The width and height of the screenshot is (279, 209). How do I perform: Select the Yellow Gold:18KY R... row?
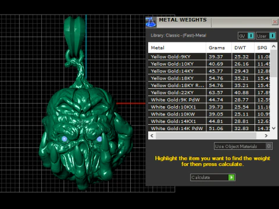(209, 85)
